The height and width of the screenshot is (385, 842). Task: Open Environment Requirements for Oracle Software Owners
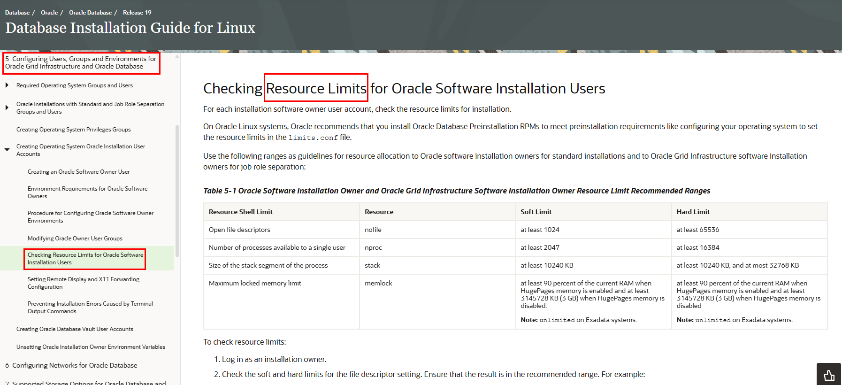click(88, 192)
